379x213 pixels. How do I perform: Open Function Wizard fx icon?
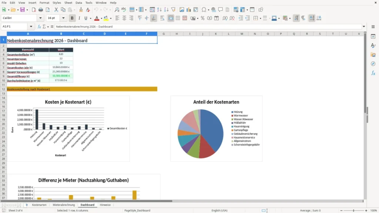(39, 27)
